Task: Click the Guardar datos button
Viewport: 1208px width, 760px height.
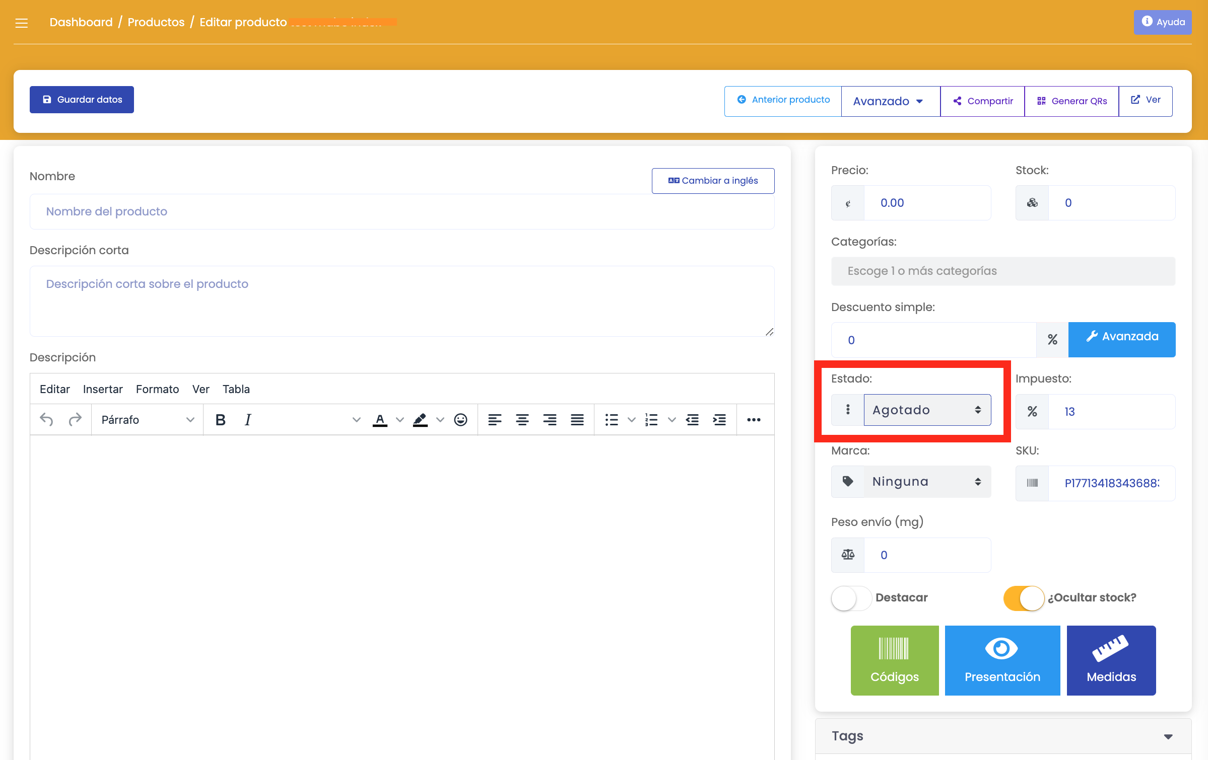Action: point(82,100)
